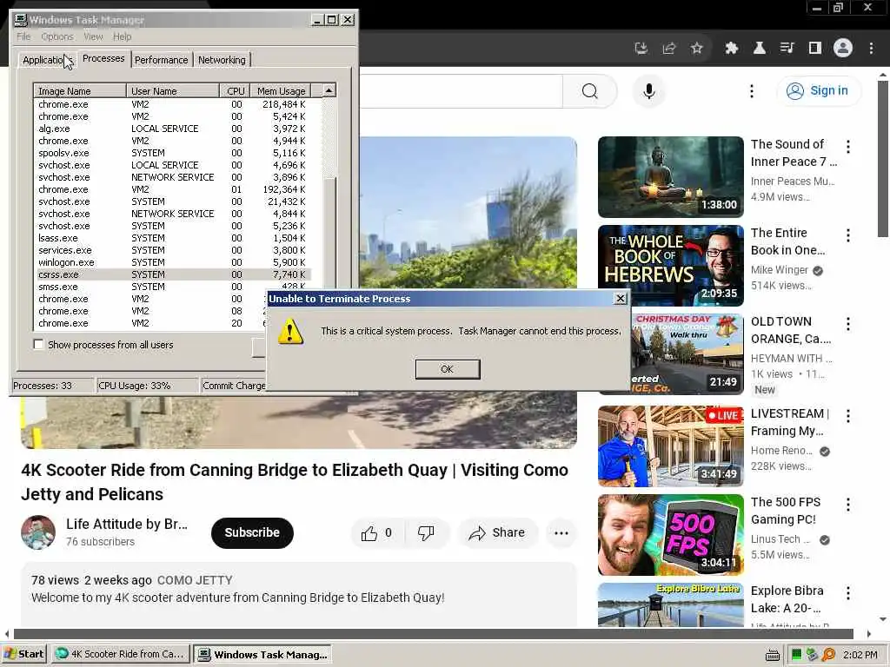Click OK in Unable to Terminate Process dialog
890x667 pixels.
[448, 369]
